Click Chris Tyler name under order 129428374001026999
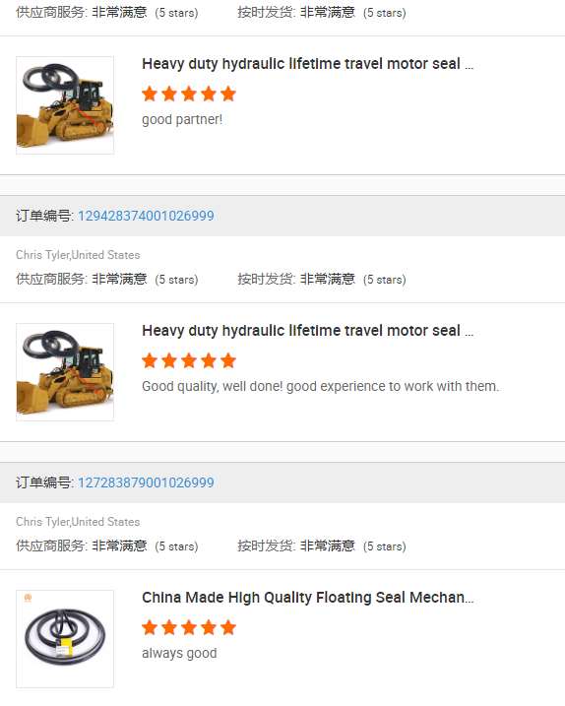This screenshot has width=565, height=706. tap(42, 255)
